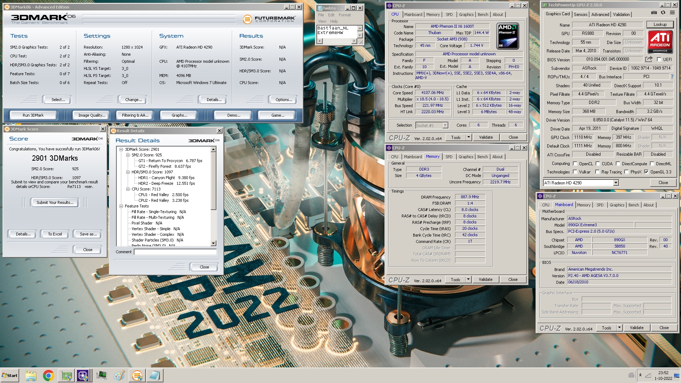Open Tools dropdown arrow in Mainboard tab window
Image resolution: width=681 pixels, height=383 pixels.
(x=619, y=328)
